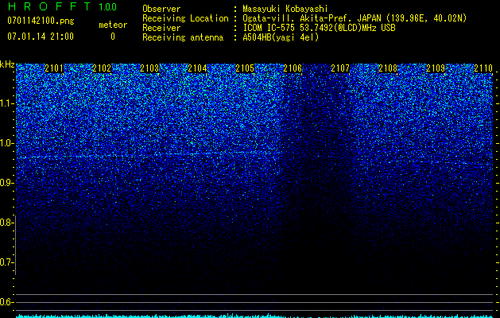
Task: Click the 0.9 kHz axis label
Action: click(x=6, y=183)
